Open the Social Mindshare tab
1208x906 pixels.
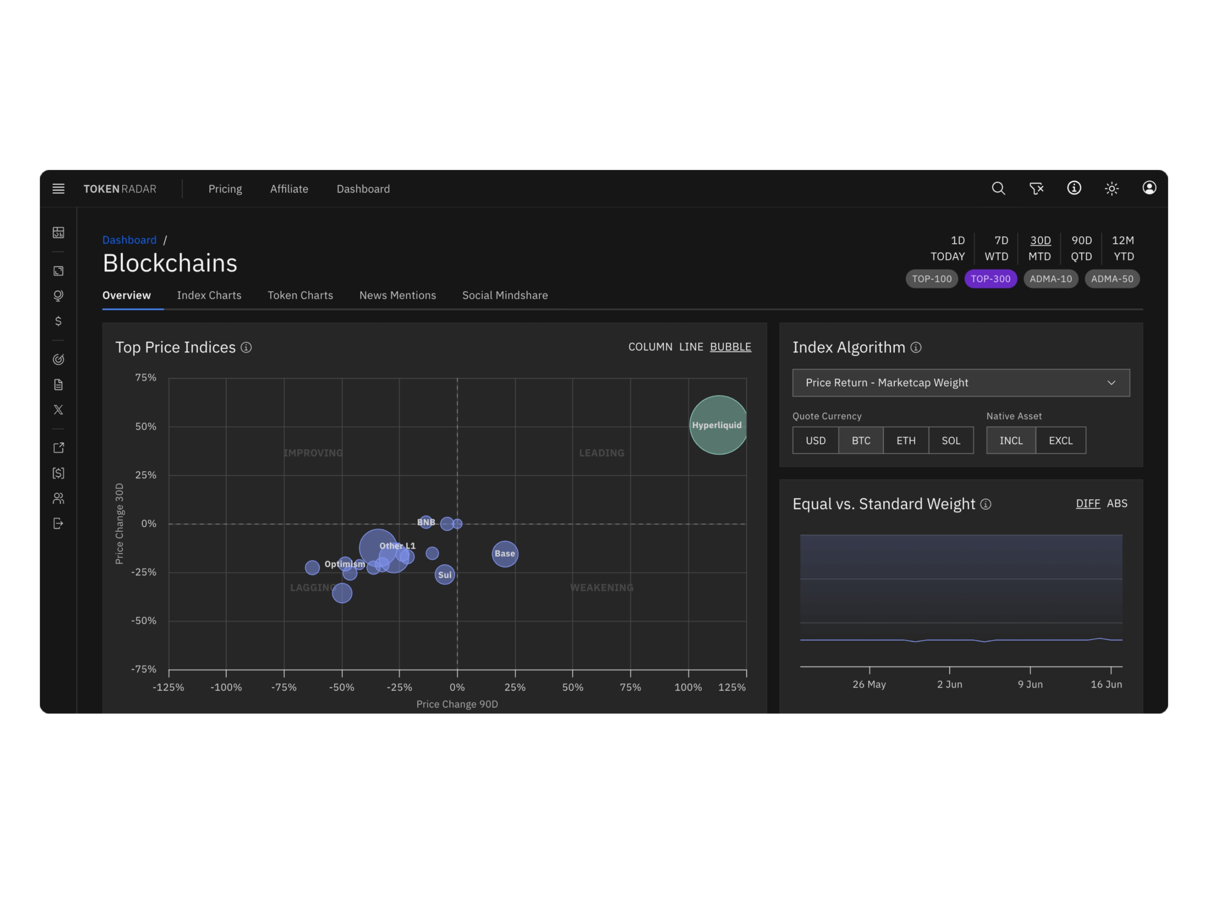505,295
